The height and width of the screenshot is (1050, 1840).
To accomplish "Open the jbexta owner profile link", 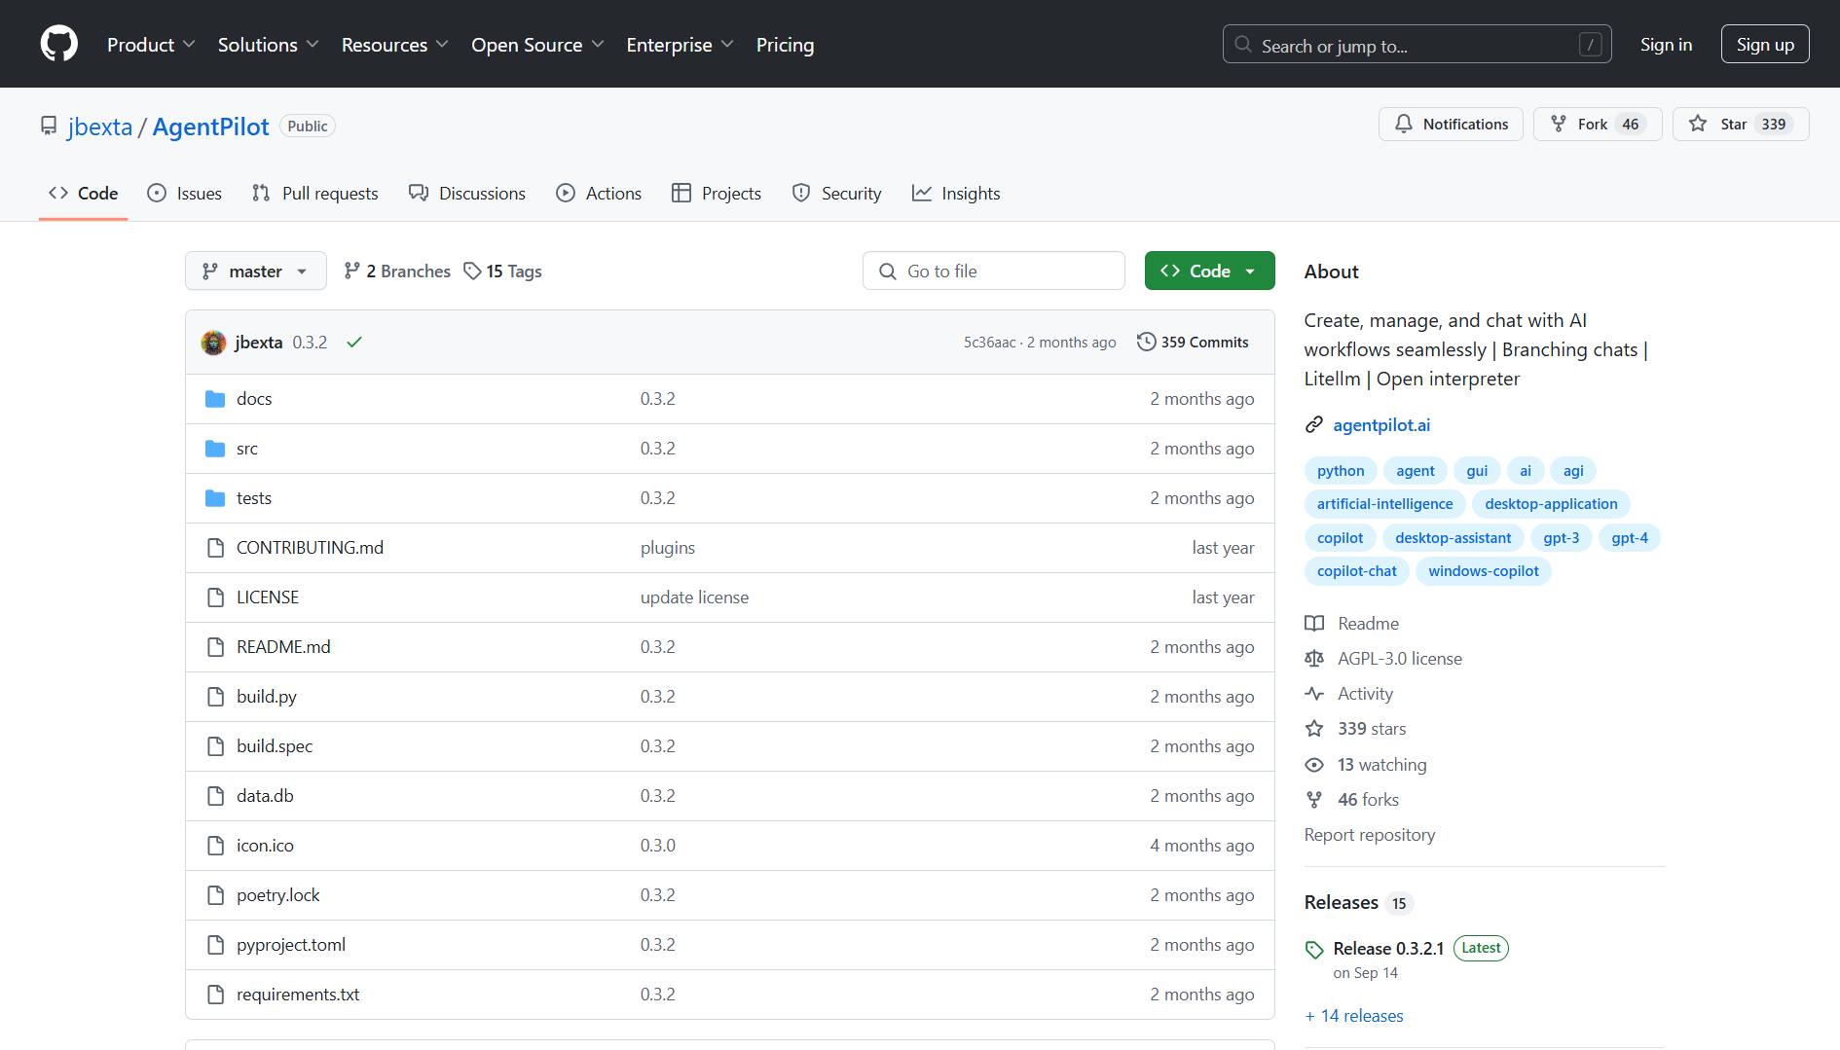I will (x=100, y=127).
